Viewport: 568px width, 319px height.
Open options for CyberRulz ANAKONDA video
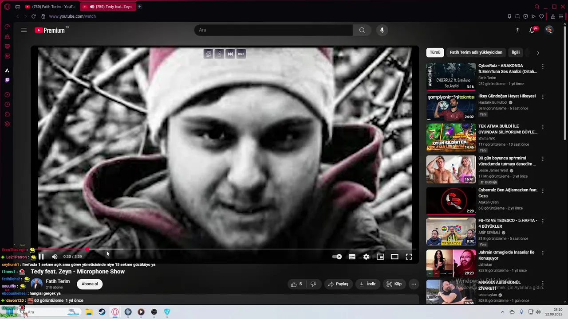(543, 66)
